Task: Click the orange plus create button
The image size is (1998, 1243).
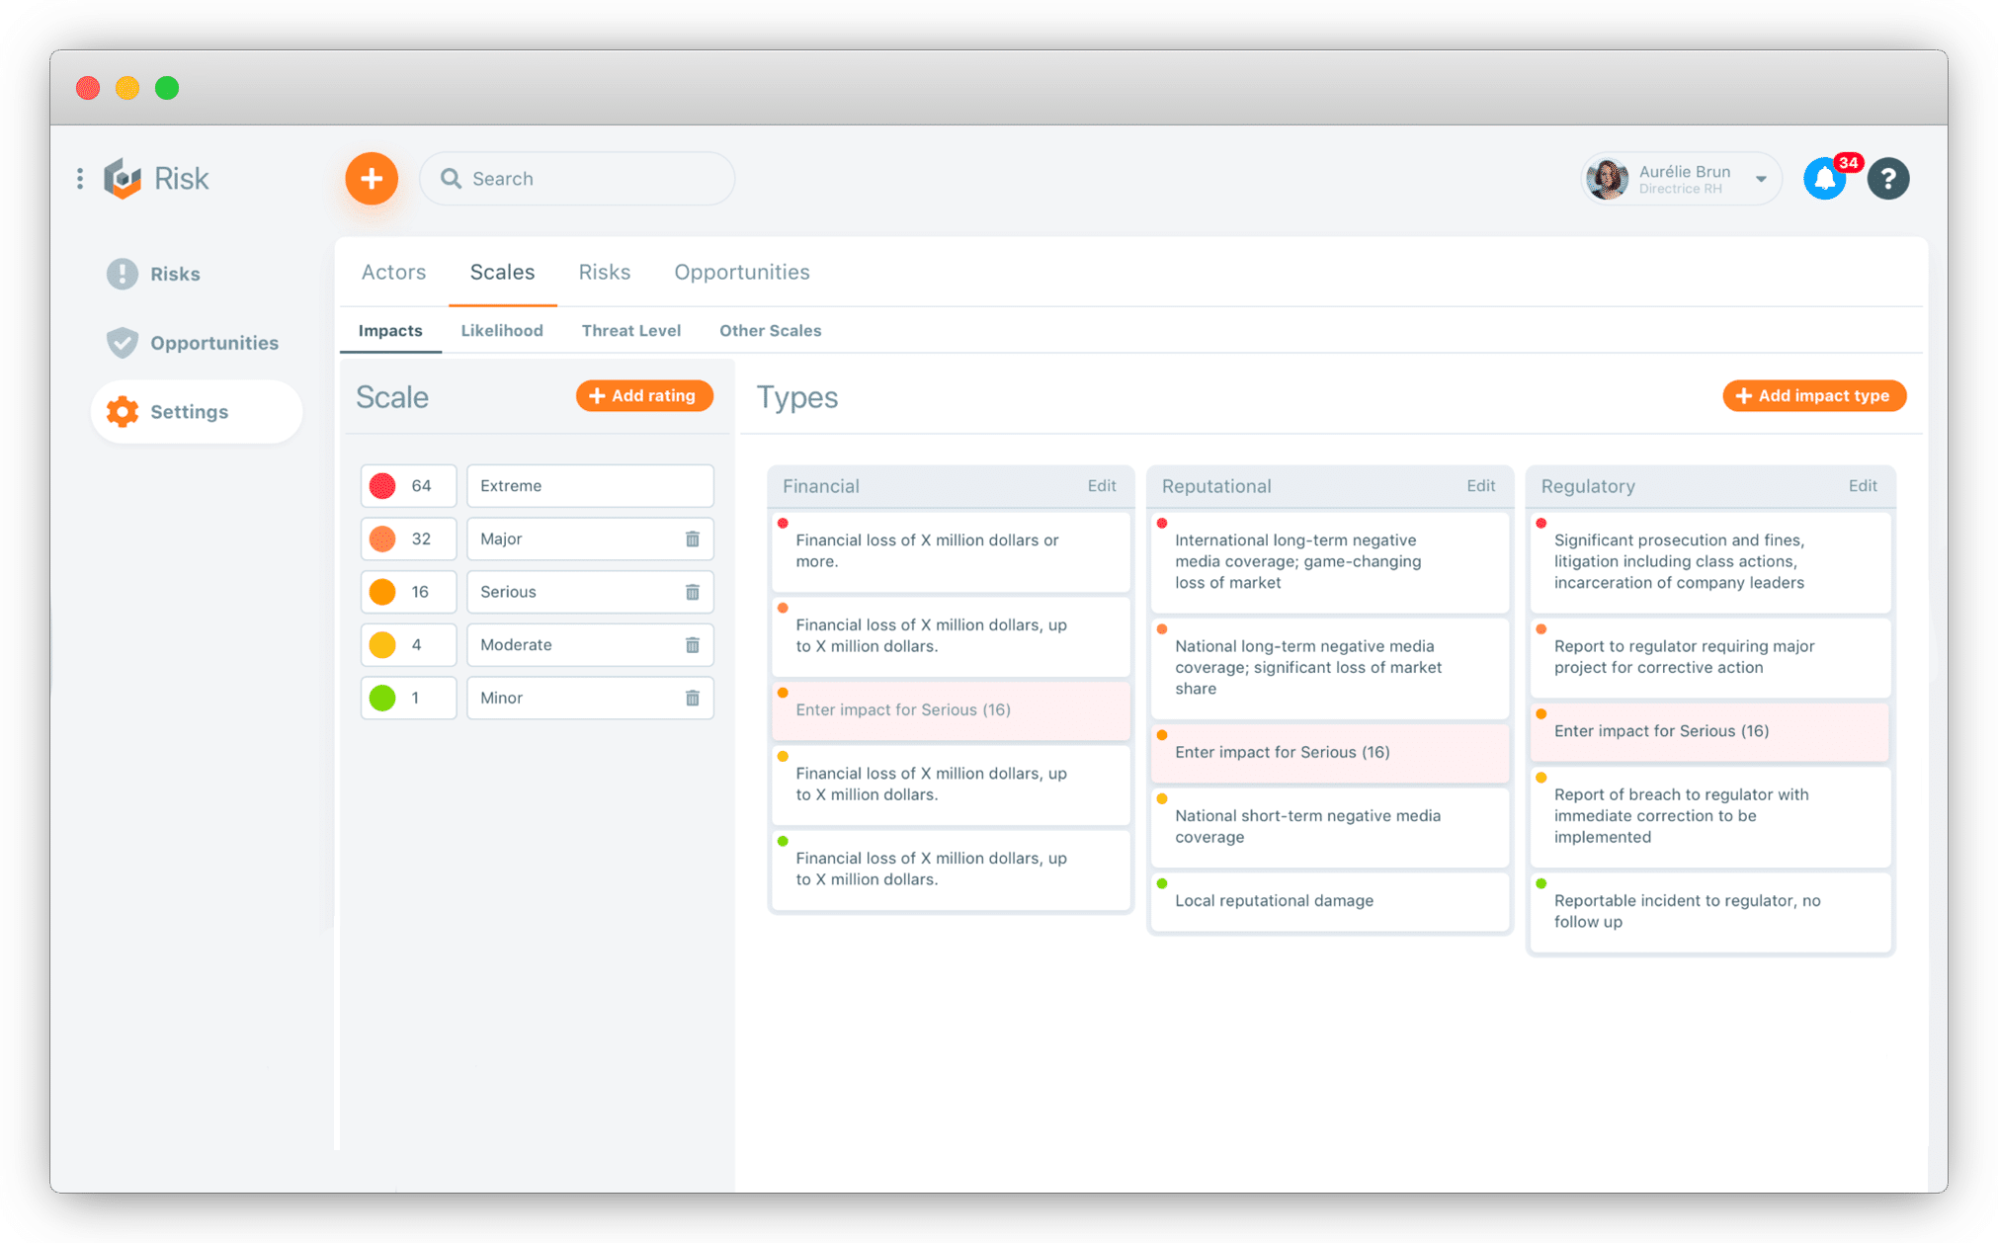Action: pos(372,179)
